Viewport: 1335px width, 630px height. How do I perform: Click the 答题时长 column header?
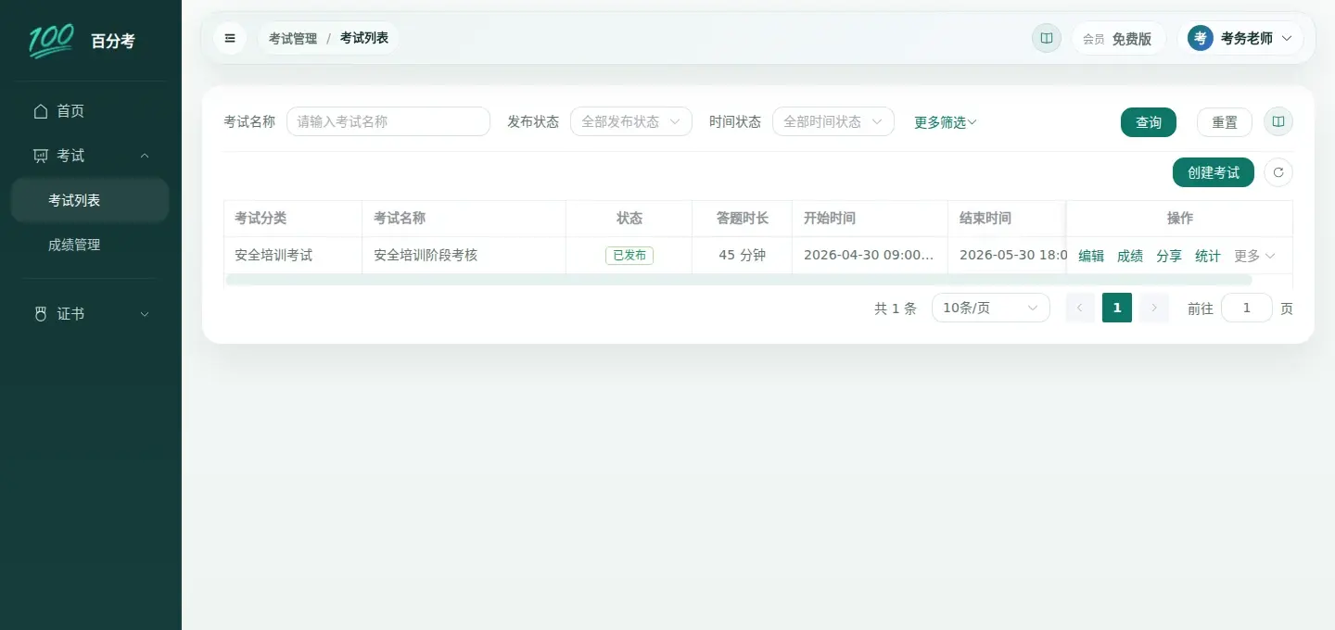tap(743, 219)
